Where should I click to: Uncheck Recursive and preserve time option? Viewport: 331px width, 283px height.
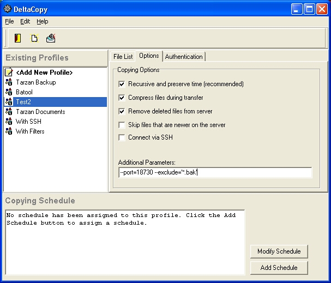(x=122, y=84)
